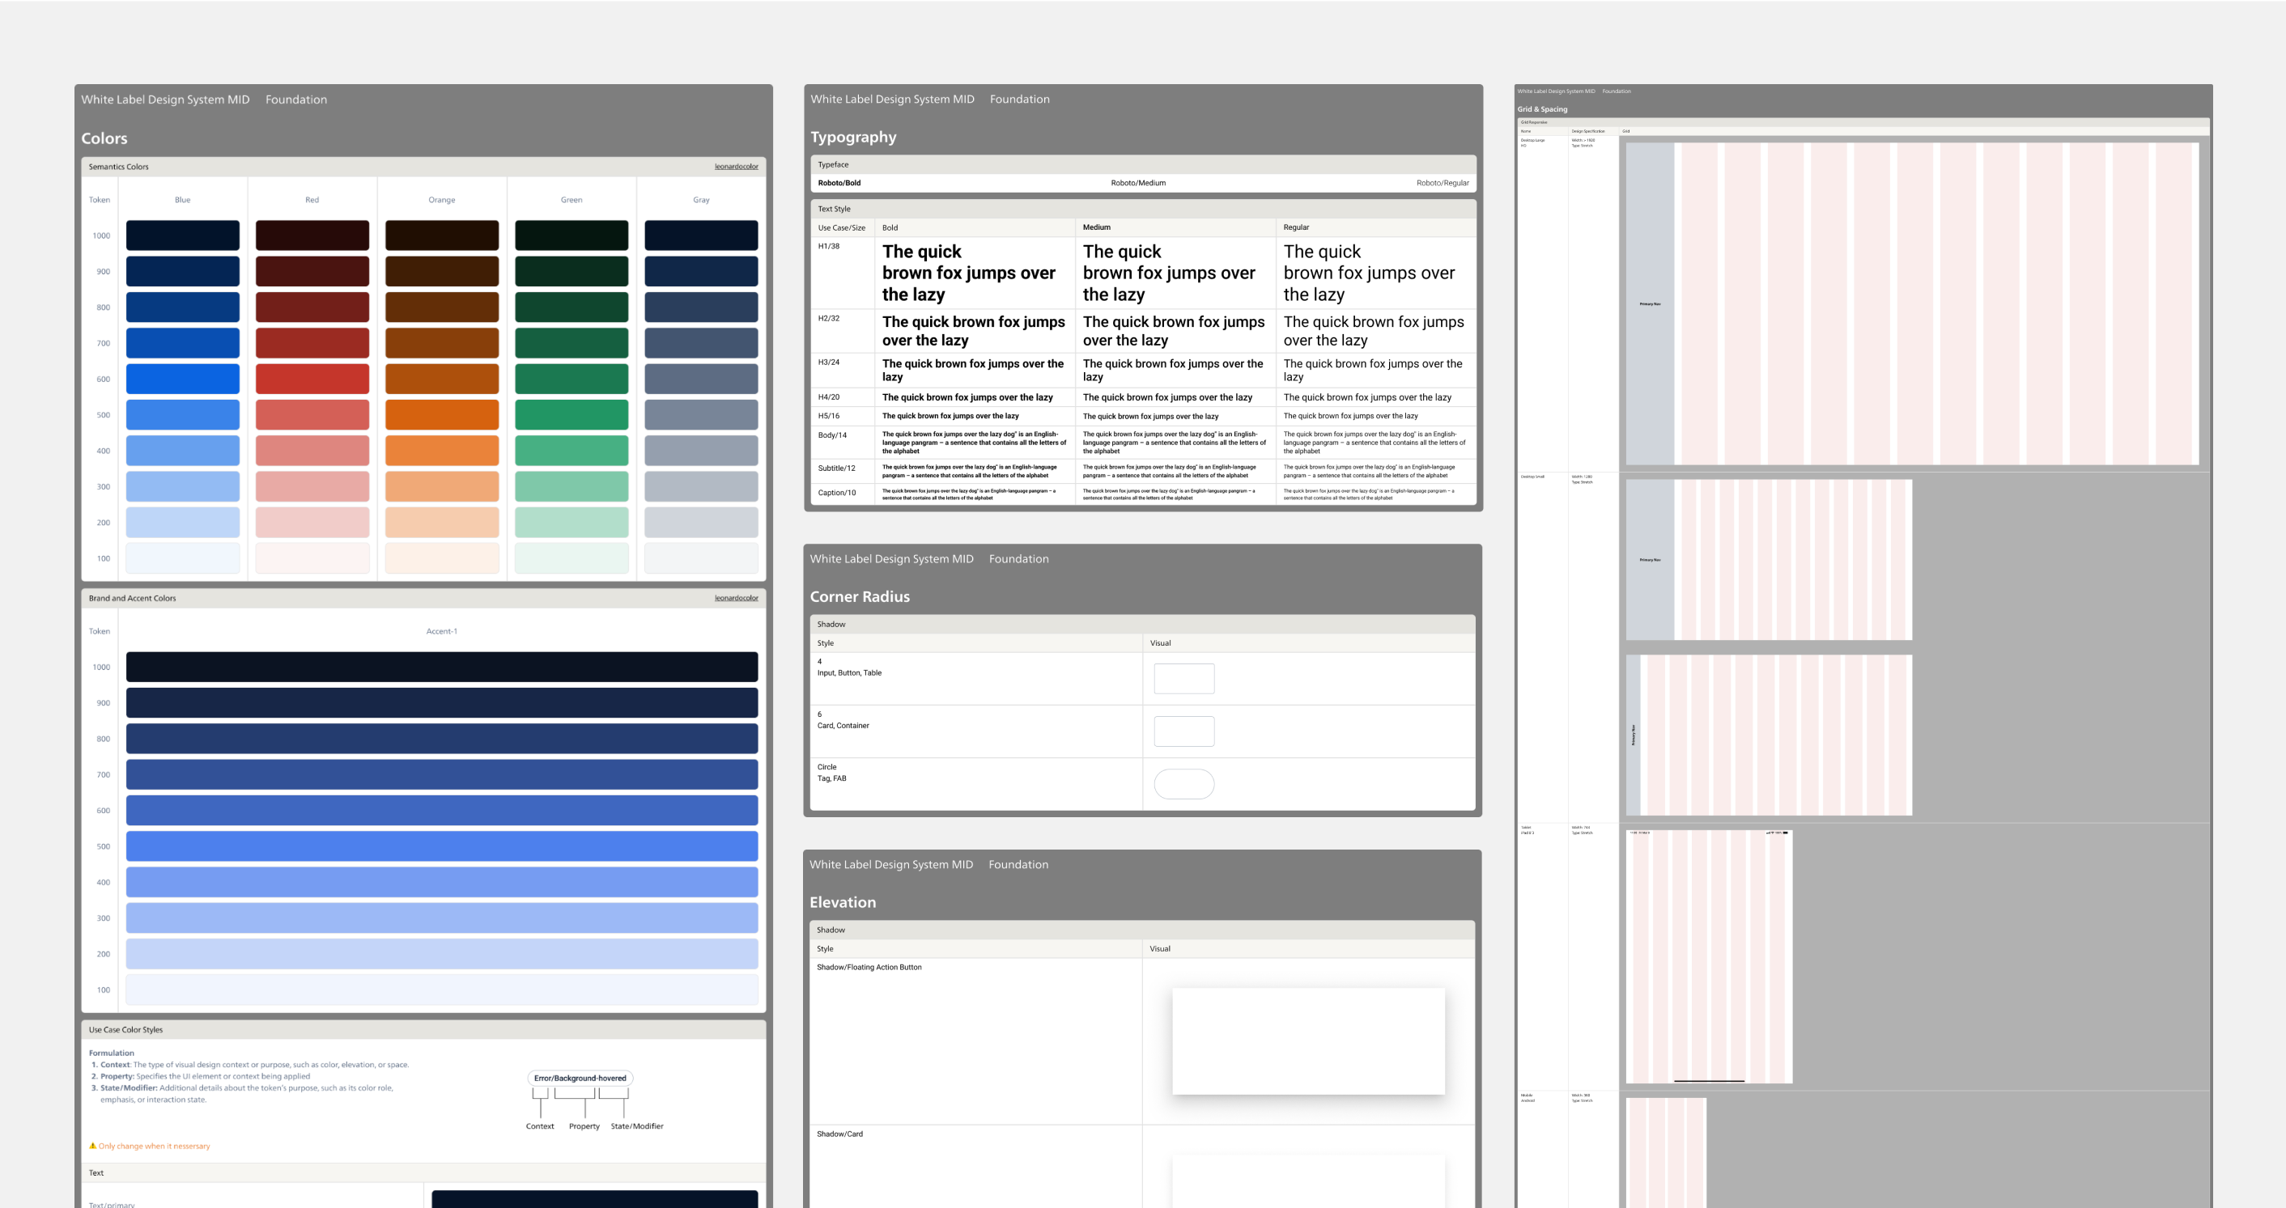
Task: Select the Blue 1000 color swatch
Action: (183, 235)
